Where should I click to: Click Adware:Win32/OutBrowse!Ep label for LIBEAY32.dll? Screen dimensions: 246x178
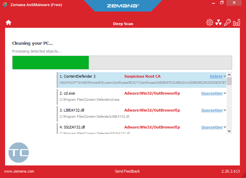pyautogui.click(x=152, y=110)
